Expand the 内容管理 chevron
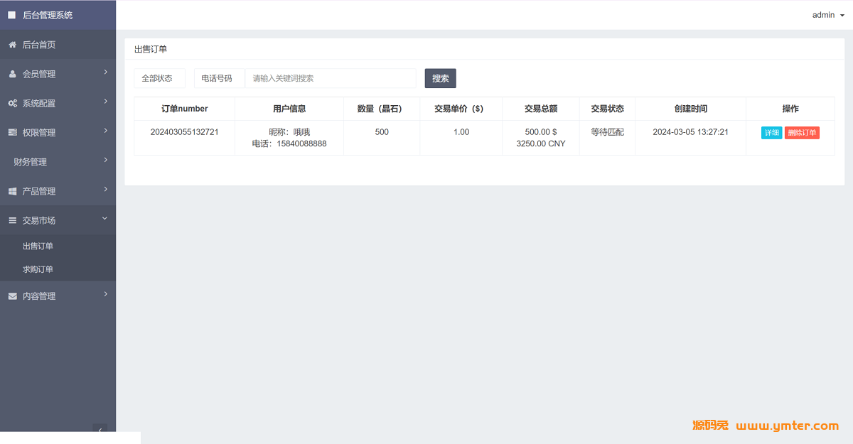Screen dimensions: 853x444 pyautogui.click(x=105, y=294)
